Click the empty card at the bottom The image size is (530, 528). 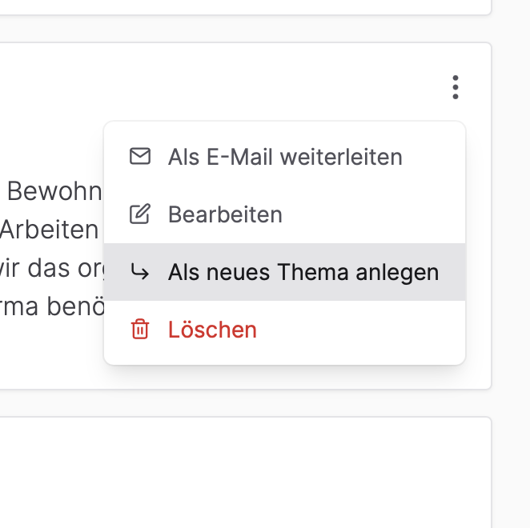coord(240,472)
